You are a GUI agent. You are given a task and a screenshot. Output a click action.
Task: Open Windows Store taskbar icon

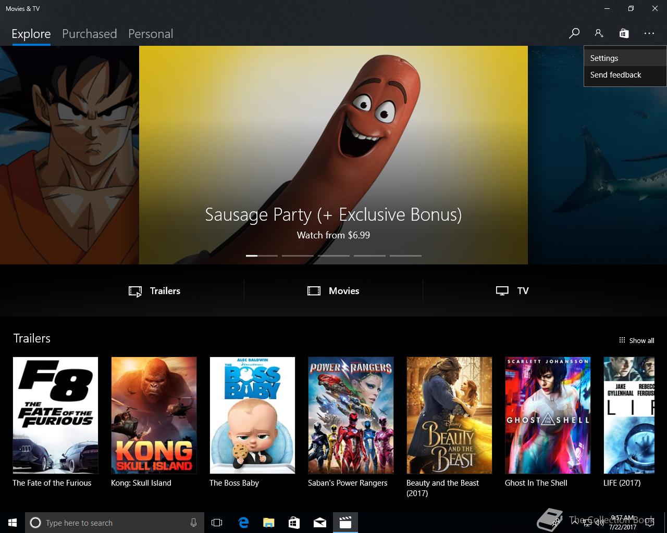coord(294,523)
